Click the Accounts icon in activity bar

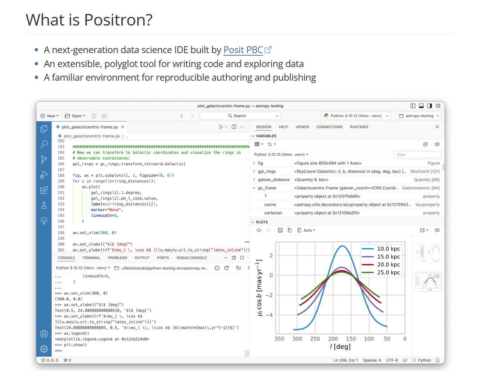click(44, 334)
